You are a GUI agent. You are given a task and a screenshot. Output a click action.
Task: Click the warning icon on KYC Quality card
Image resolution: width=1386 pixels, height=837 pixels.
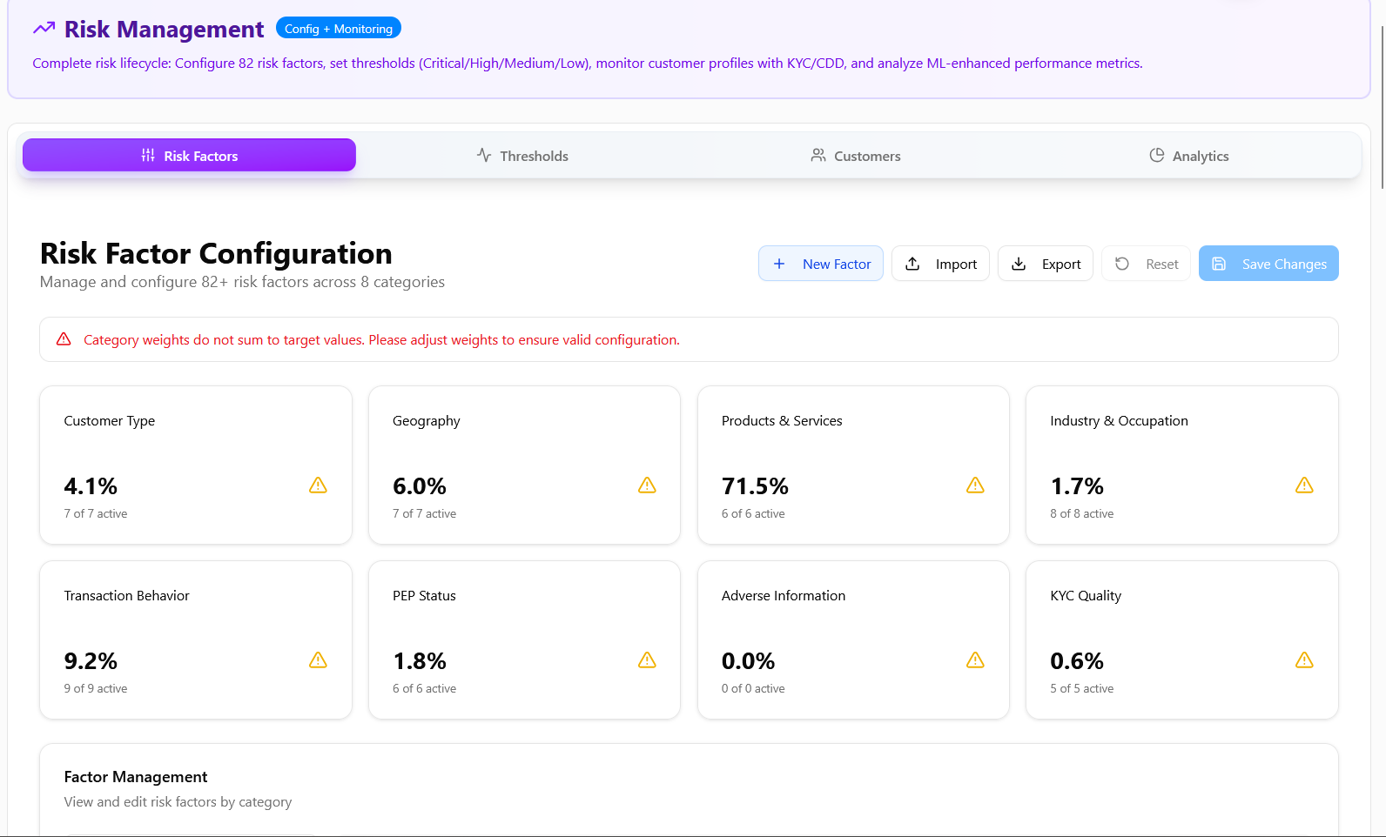(x=1303, y=660)
